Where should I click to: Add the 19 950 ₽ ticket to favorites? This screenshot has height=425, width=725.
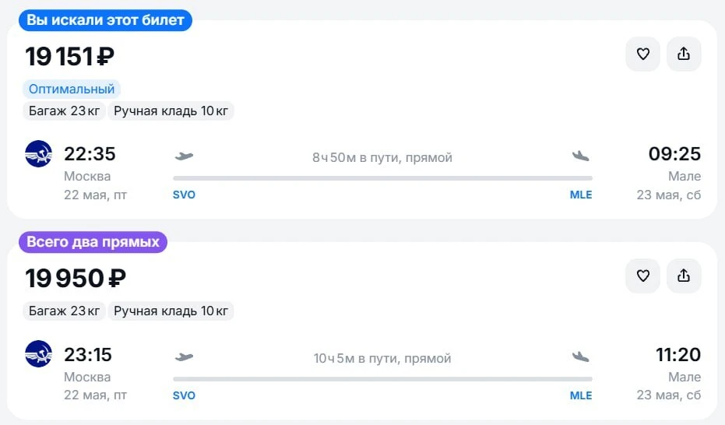(x=642, y=276)
